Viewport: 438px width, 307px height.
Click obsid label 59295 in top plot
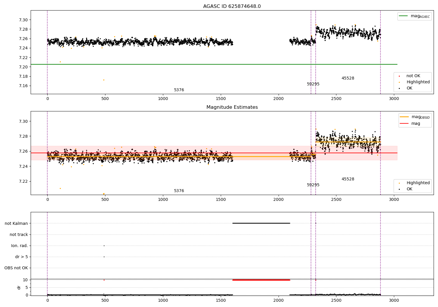tap(313, 84)
